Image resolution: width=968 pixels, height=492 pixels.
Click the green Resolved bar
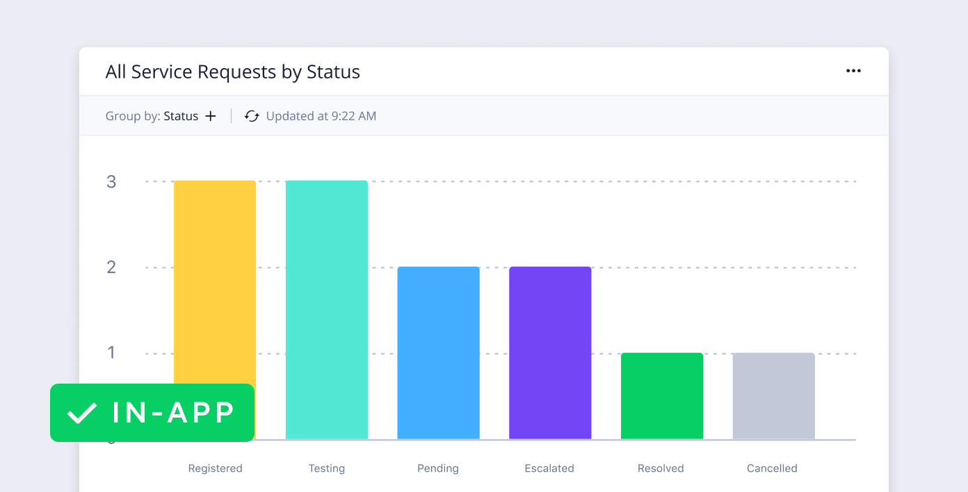[x=661, y=395]
